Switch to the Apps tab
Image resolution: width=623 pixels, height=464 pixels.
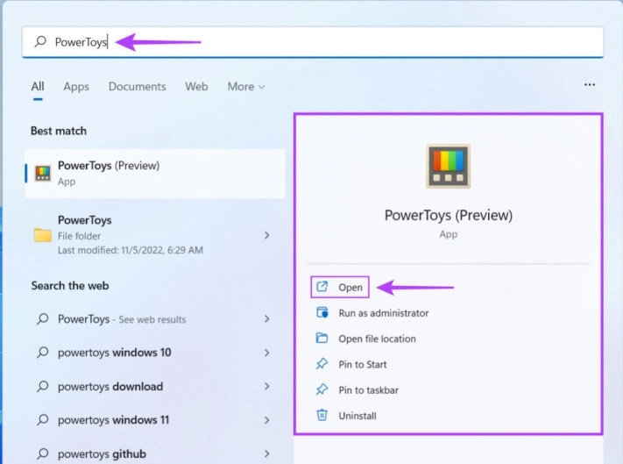click(x=76, y=86)
